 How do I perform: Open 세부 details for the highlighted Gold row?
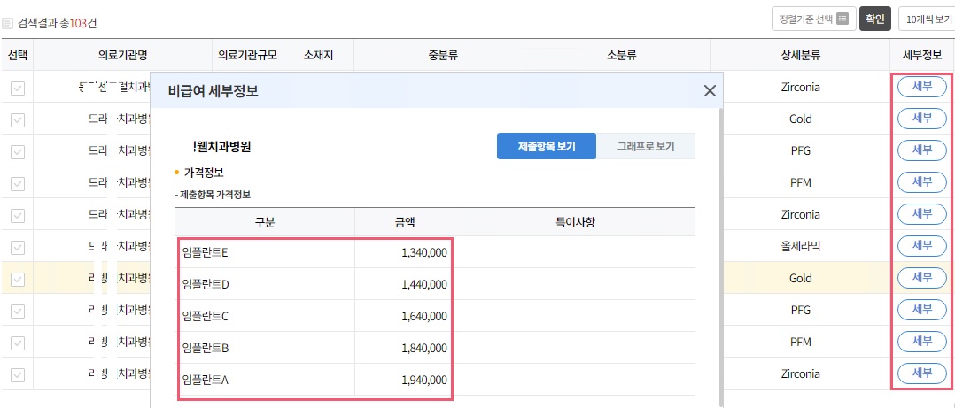pyautogui.click(x=922, y=277)
